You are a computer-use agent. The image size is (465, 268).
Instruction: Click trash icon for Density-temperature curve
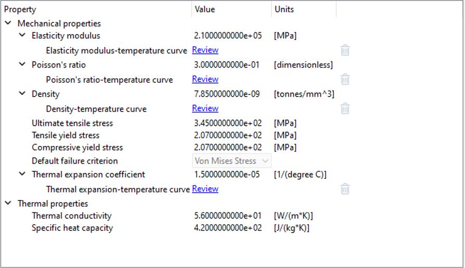tap(345, 109)
